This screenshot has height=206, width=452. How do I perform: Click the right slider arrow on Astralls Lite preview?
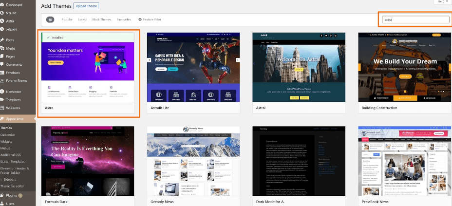pyautogui.click(x=238, y=60)
